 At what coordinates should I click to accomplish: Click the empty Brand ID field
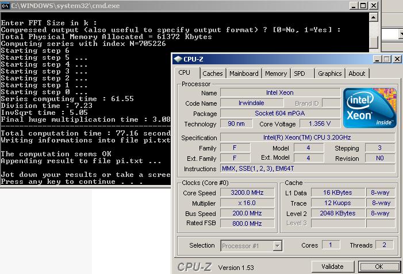[x=331, y=103]
